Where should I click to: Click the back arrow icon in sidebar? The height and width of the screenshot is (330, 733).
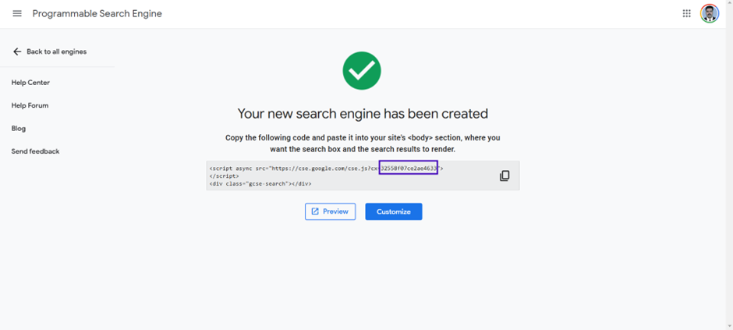(17, 51)
